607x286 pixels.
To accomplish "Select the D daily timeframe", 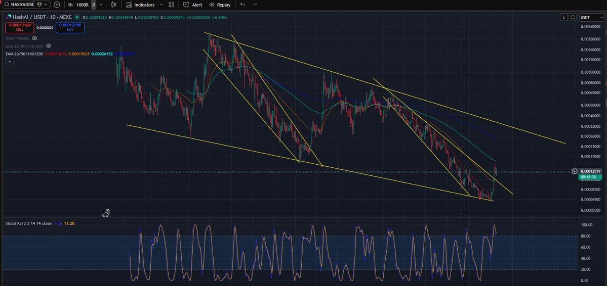I will point(93,5).
